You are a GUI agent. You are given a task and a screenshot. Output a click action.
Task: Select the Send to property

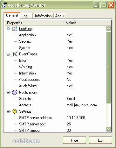pyautogui.click(x=25, y=99)
